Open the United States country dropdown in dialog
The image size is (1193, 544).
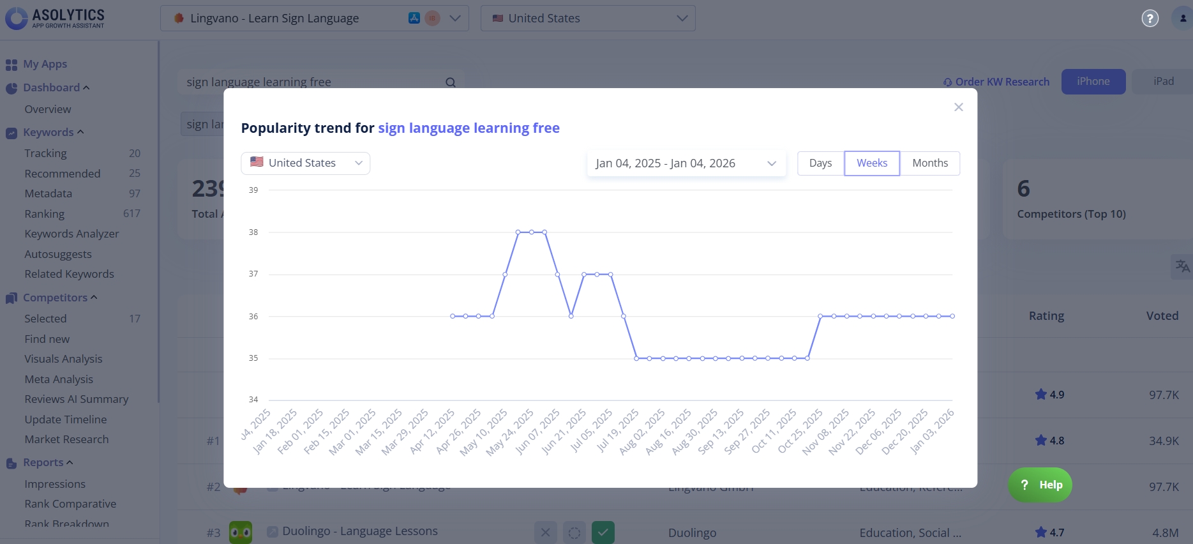(x=305, y=163)
